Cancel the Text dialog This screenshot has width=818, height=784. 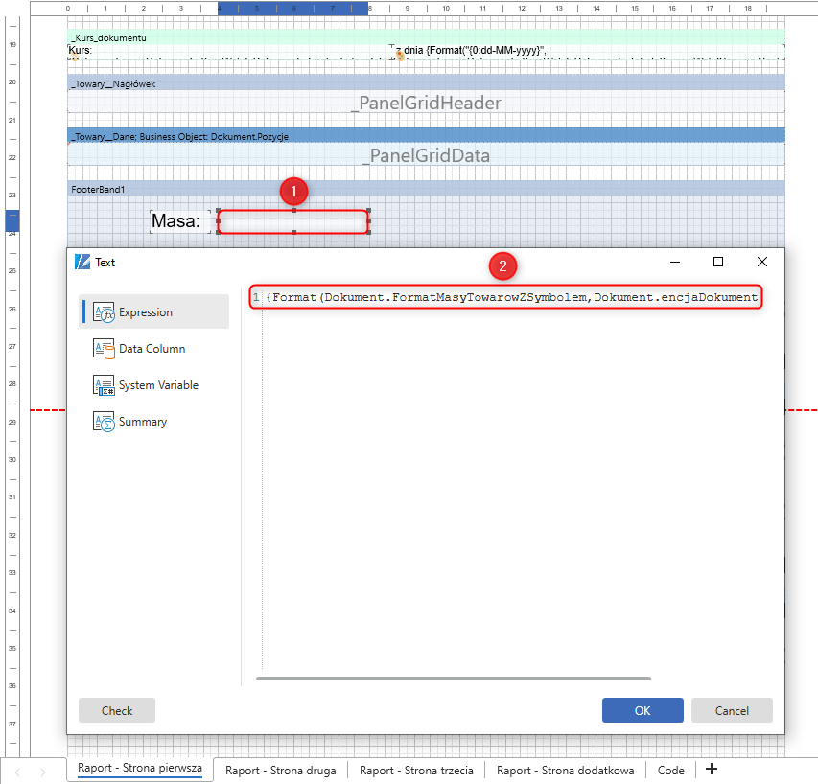[x=732, y=710]
